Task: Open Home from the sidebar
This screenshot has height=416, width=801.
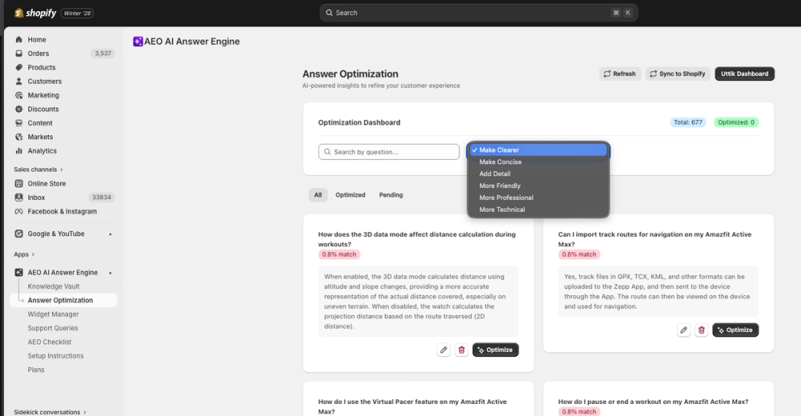Action: pos(37,39)
